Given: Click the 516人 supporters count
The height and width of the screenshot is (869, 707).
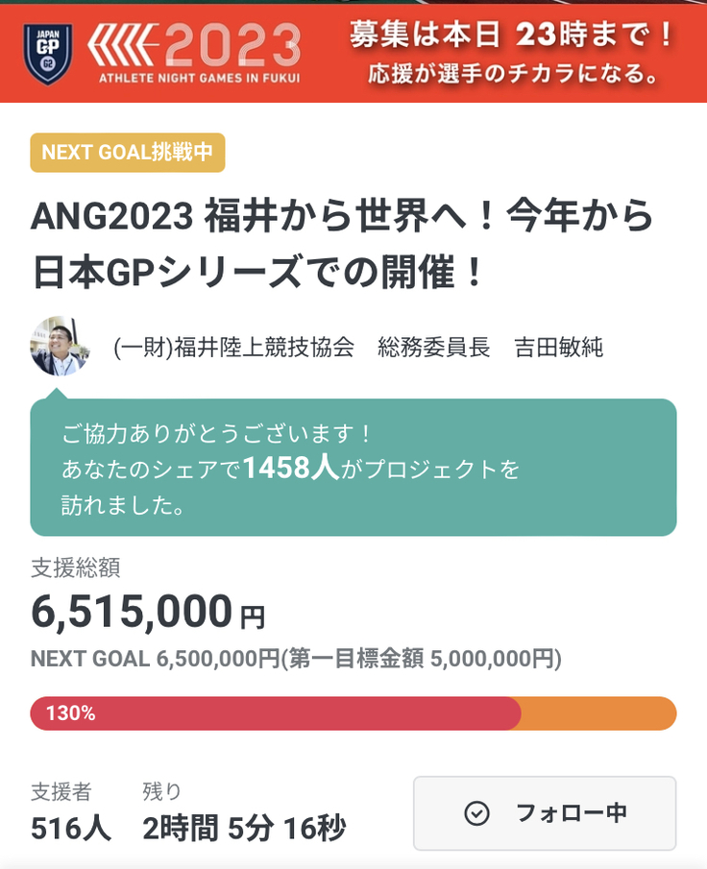Looking at the screenshot, I should click(70, 828).
